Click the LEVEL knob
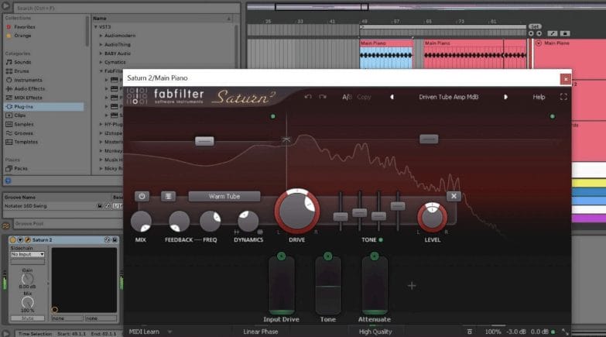606x337 pixels. [432, 217]
